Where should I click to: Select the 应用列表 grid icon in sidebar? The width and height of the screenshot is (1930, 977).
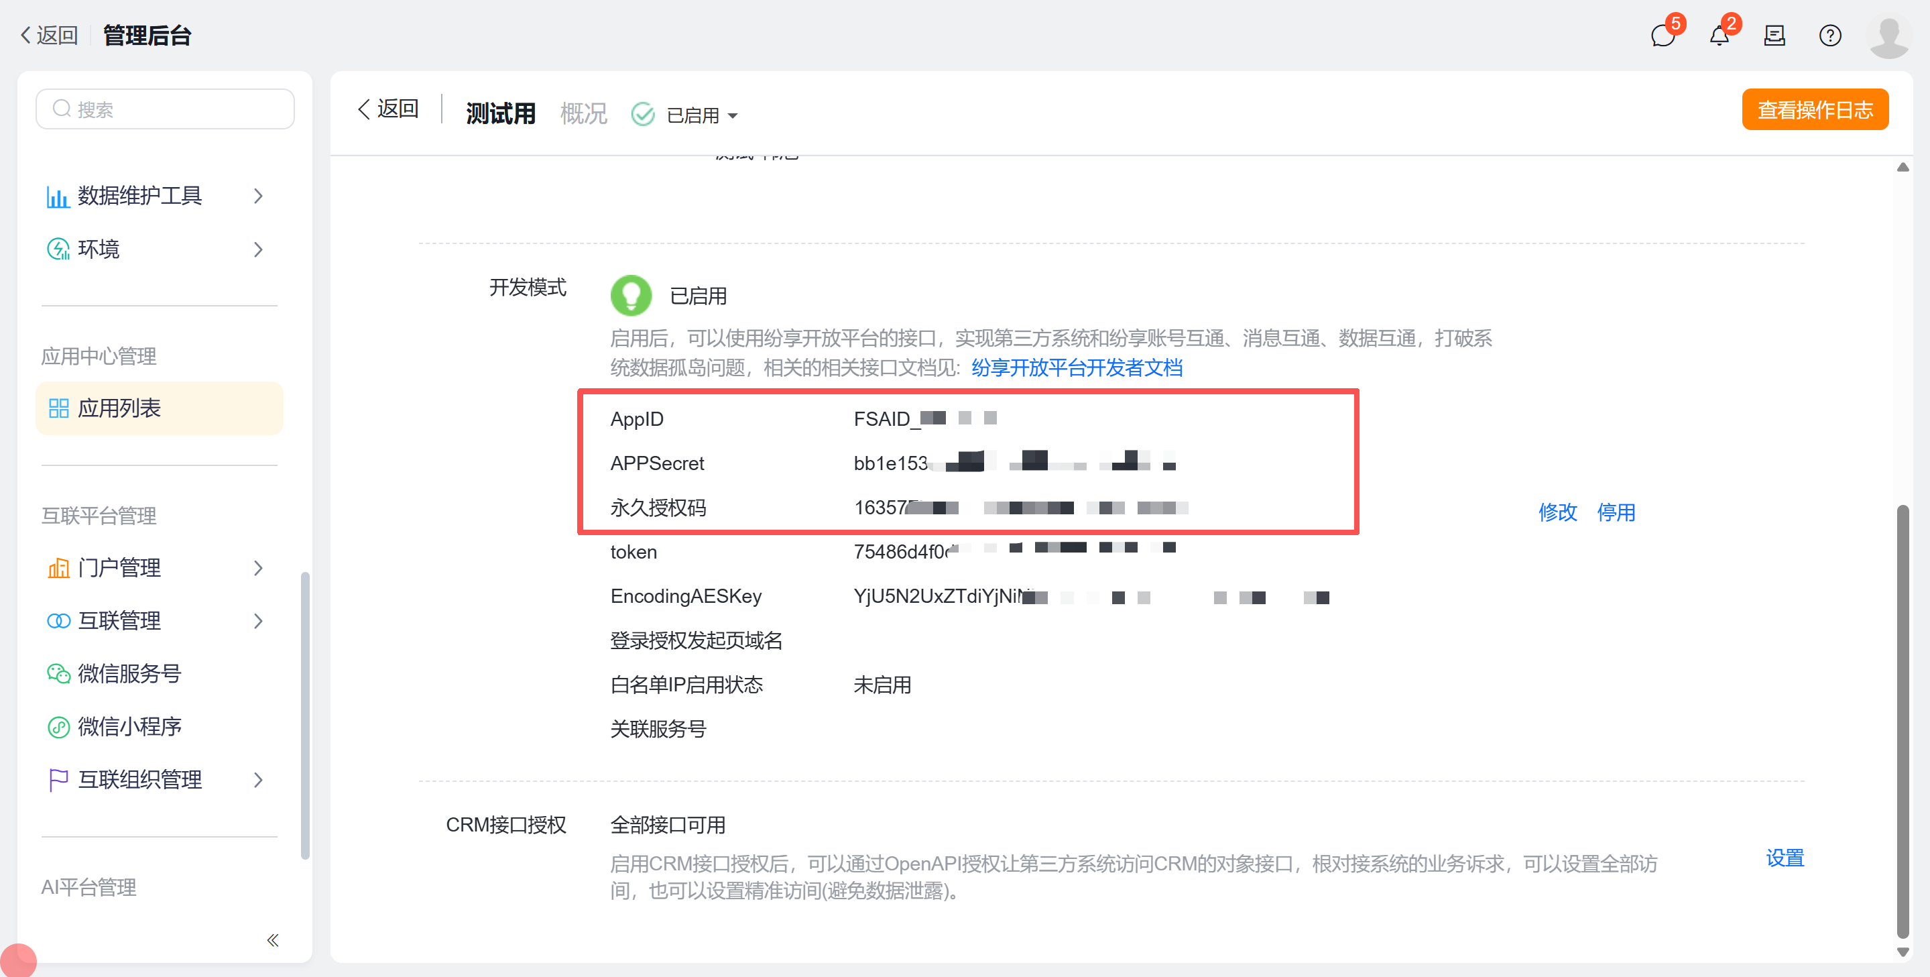point(58,408)
